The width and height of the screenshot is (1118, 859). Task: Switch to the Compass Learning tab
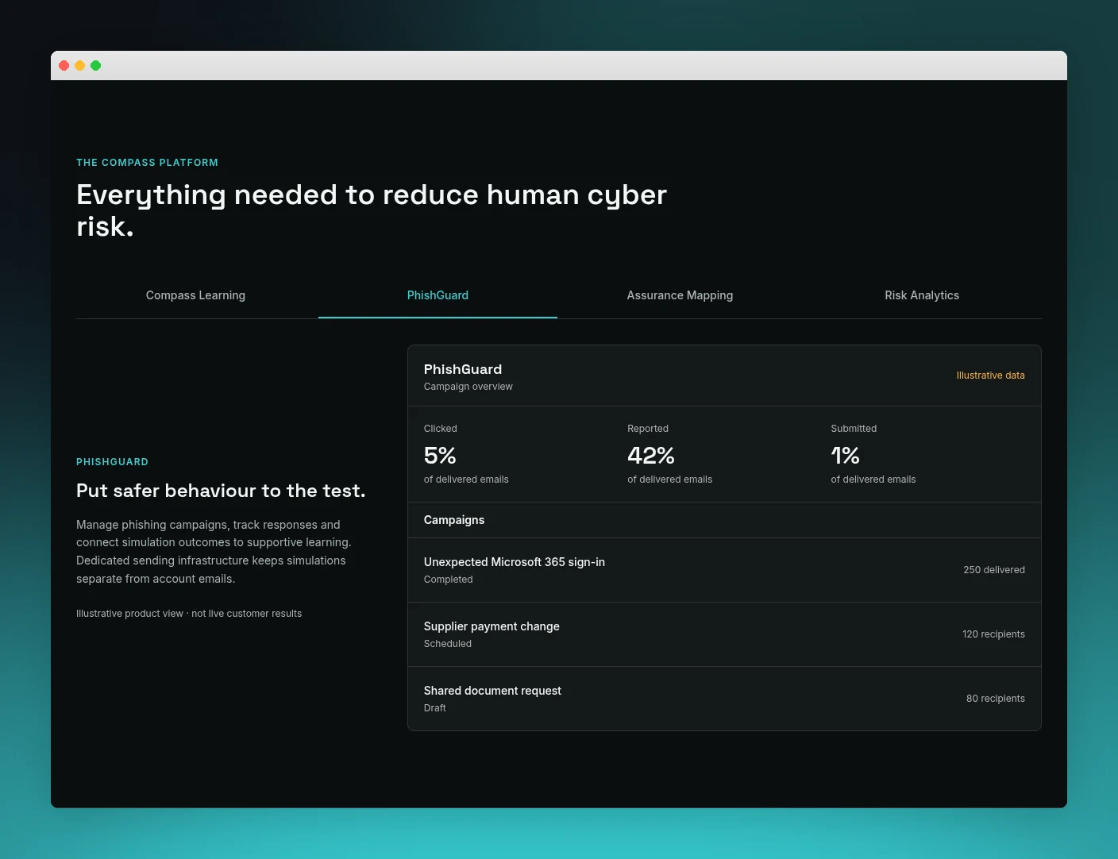click(195, 295)
